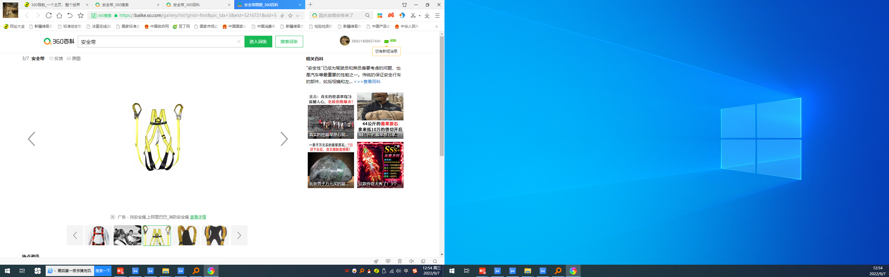Mute page sound from the browser status bar
Image resolution: width=889 pixels, height=277 pixels.
click(x=411, y=261)
